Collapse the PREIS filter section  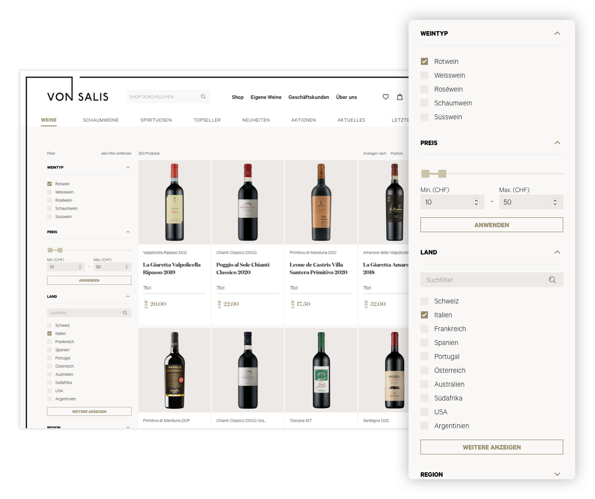(x=557, y=143)
